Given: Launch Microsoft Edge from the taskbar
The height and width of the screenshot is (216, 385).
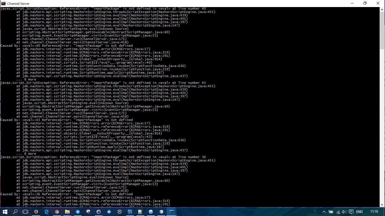Looking at the screenshot, I should coord(47,211).
